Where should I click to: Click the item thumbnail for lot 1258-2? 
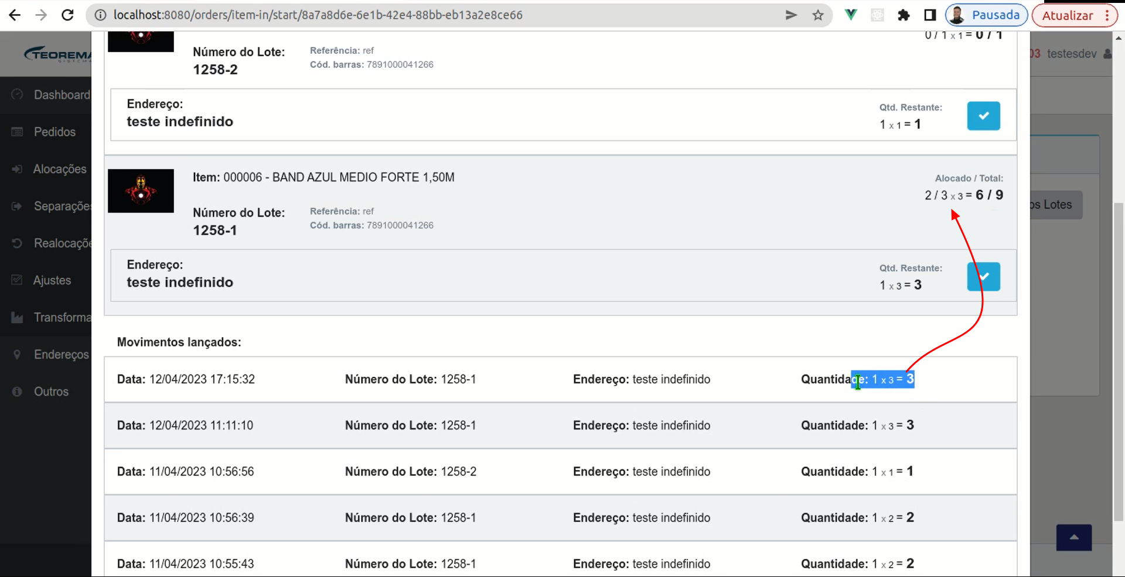coord(141,42)
